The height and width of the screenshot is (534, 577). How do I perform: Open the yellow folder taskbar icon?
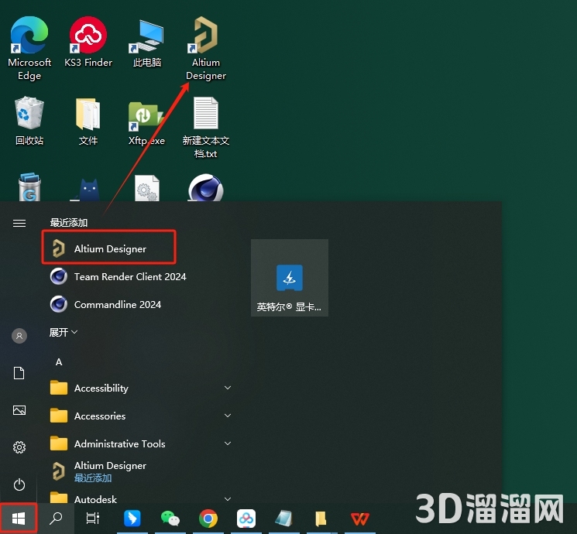[x=321, y=519]
